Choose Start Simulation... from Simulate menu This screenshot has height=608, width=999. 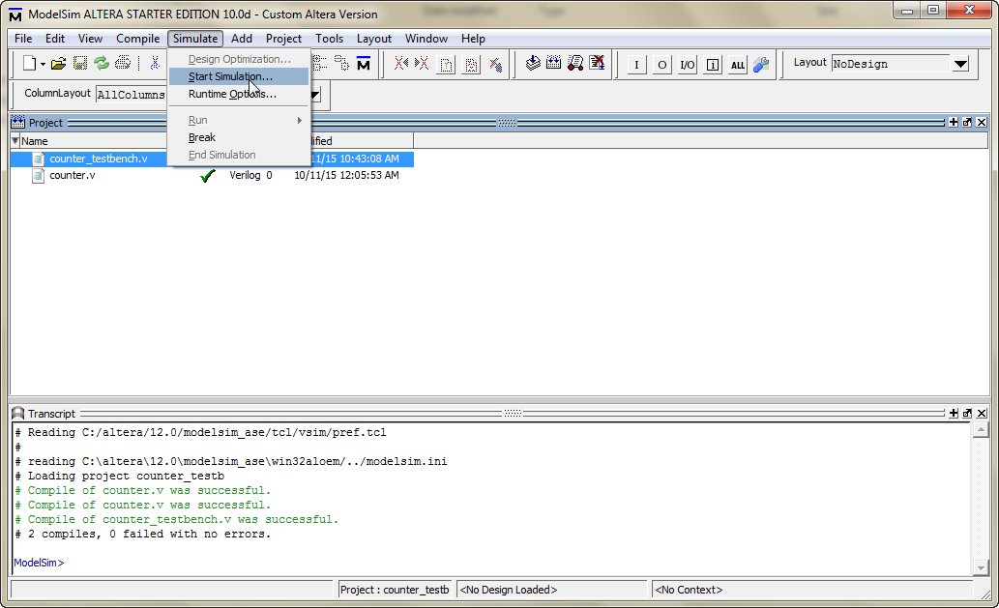point(239,76)
